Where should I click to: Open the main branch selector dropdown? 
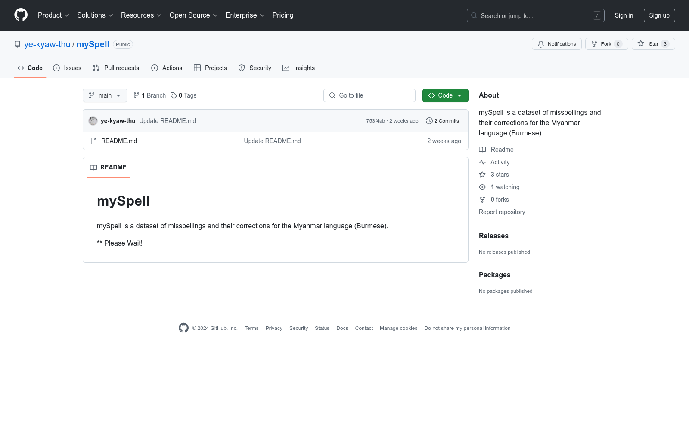(x=105, y=95)
